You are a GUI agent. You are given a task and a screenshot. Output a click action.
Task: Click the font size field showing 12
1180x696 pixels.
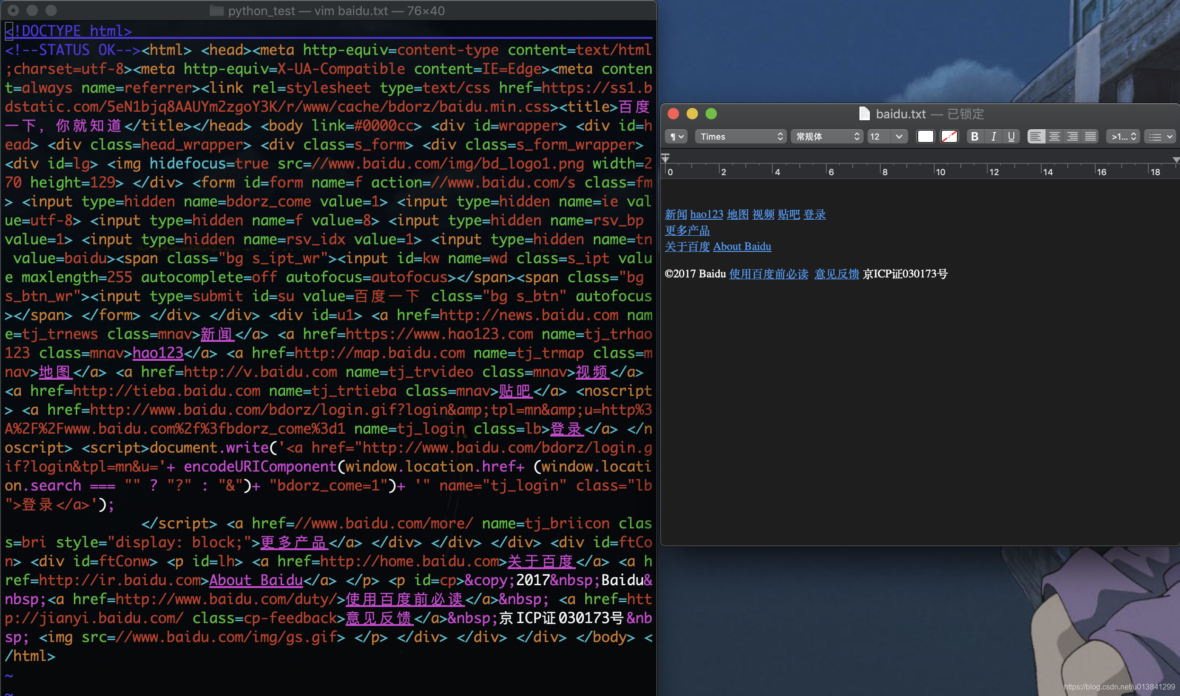[x=878, y=137]
